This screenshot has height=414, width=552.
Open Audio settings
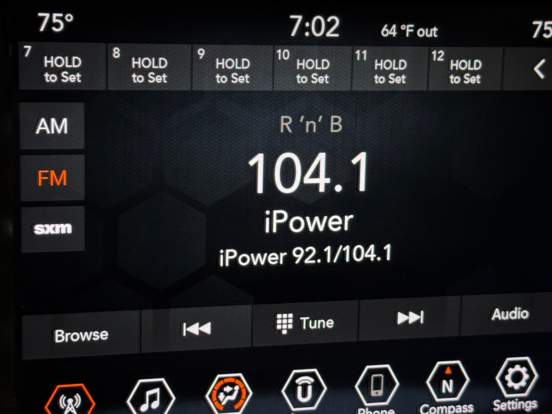pos(510,314)
